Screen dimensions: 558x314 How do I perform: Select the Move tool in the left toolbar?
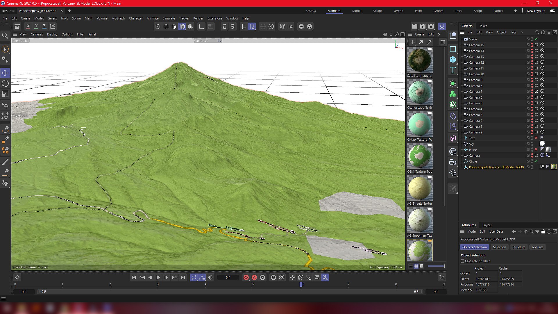[x=5, y=73]
